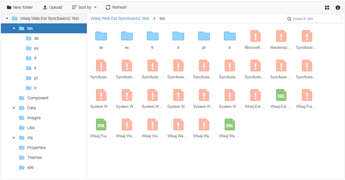The height and width of the screenshot is (180, 345).
Task: Open the Sort by dropdown
Action: [84, 7]
